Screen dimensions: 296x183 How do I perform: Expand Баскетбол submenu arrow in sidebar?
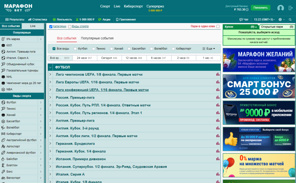(x=41, y=121)
